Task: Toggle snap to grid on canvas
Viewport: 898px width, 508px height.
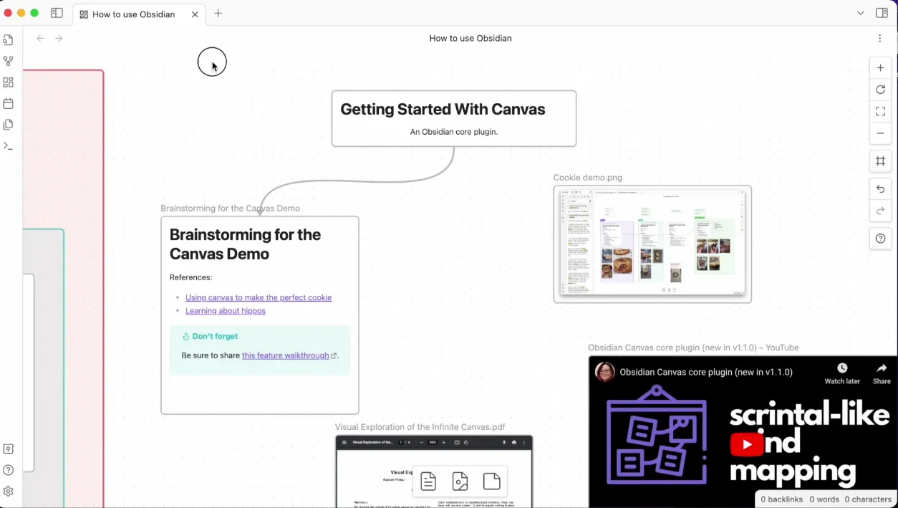Action: [880, 161]
